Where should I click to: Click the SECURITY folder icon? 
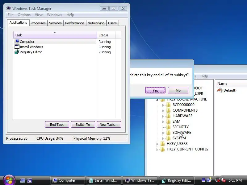(x=168, y=127)
